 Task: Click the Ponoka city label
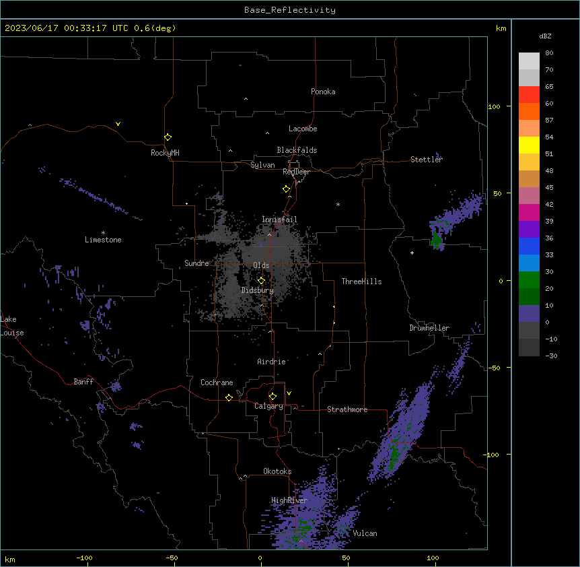click(x=323, y=92)
